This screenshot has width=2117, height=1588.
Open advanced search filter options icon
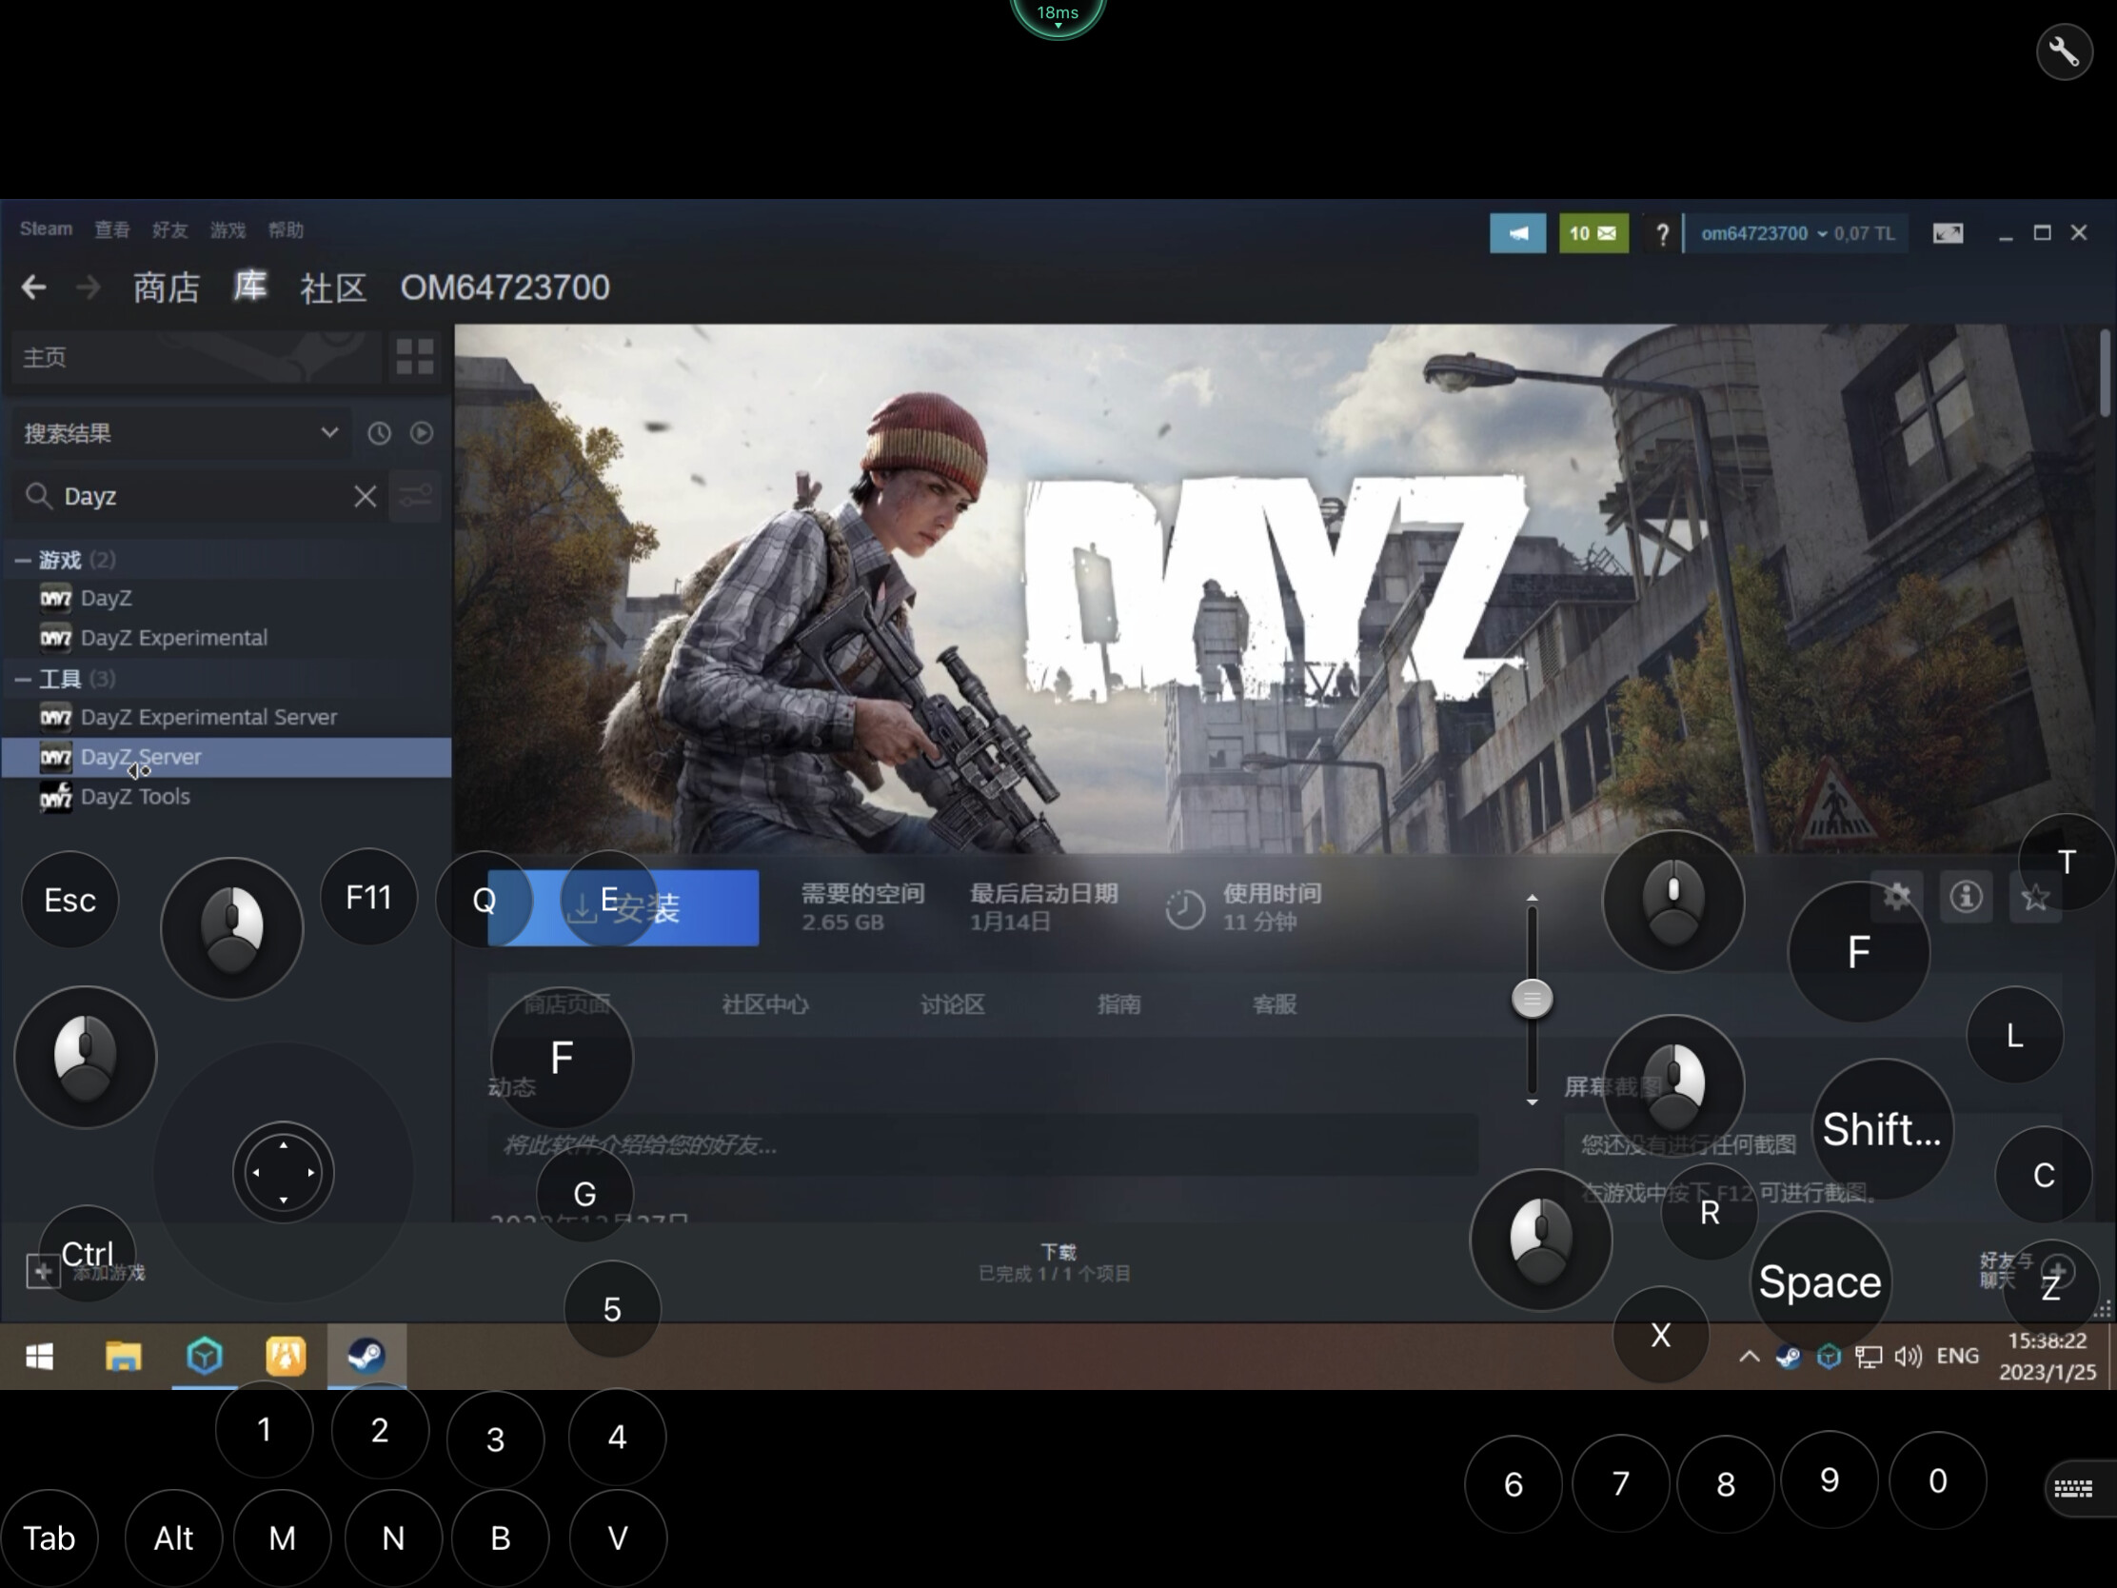[415, 496]
